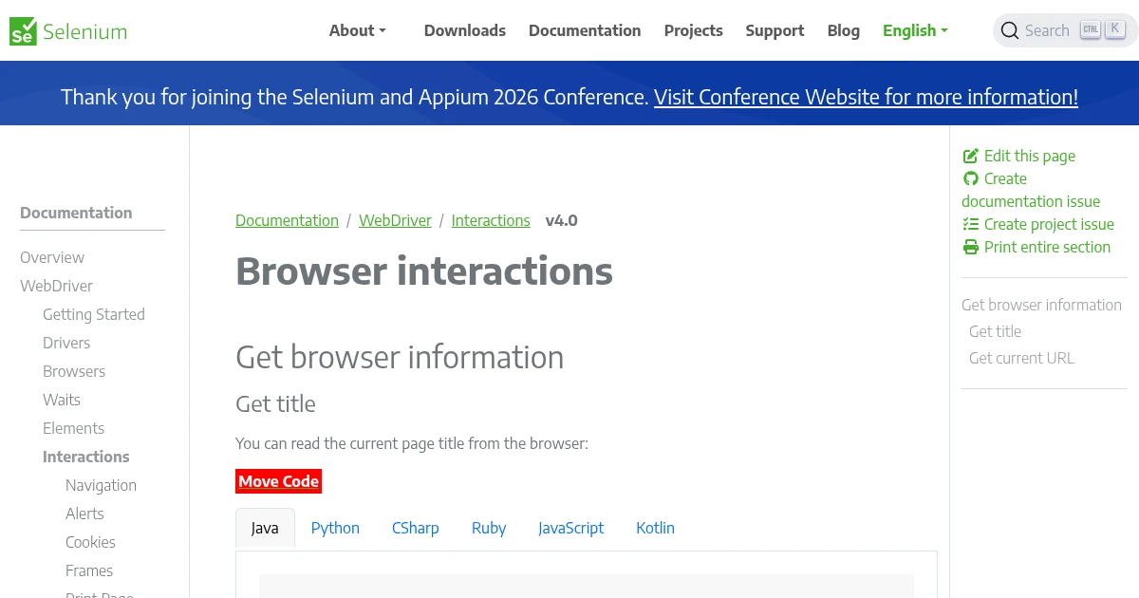Image resolution: width=1139 pixels, height=598 pixels.
Task: Jump to Get browser information in table of contents
Action: (x=1041, y=305)
